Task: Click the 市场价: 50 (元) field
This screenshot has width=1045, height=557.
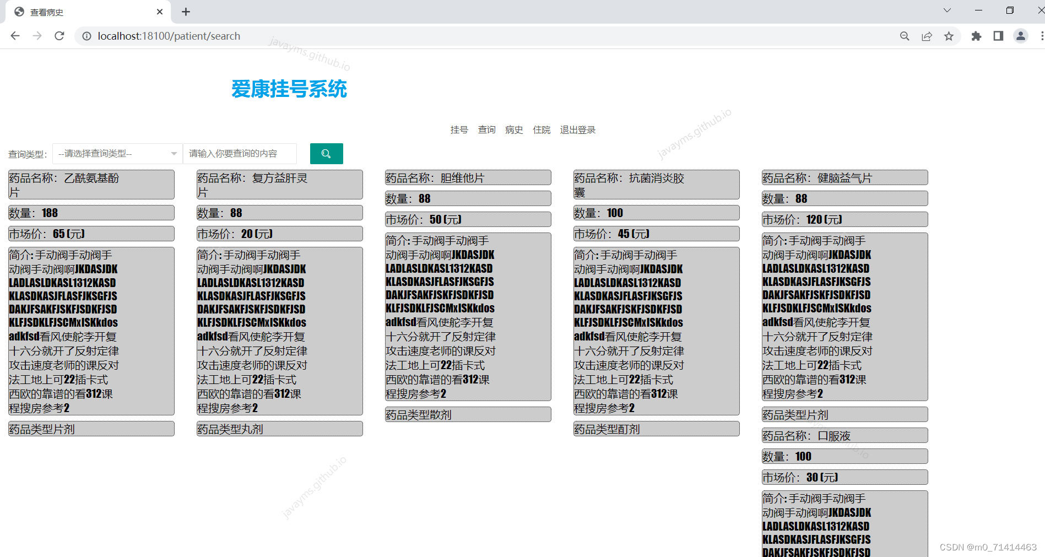Action: tap(468, 219)
